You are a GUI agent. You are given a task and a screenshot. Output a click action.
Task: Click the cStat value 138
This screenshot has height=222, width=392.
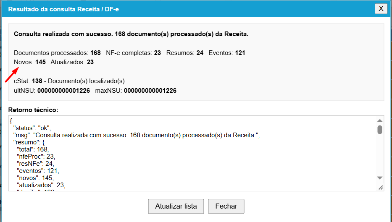[37, 81]
